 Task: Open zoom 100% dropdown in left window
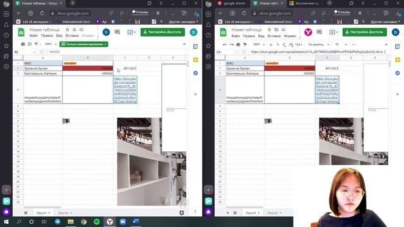pyautogui.click(x=50, y=44)
